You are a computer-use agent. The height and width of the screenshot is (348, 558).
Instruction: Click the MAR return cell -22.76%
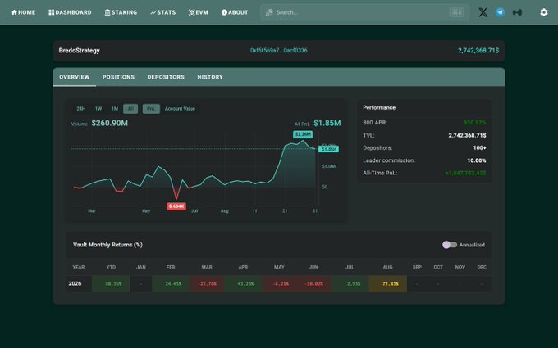(x=207, y=284)
